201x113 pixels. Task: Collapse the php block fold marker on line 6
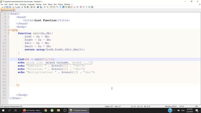(x=9, y=30)
